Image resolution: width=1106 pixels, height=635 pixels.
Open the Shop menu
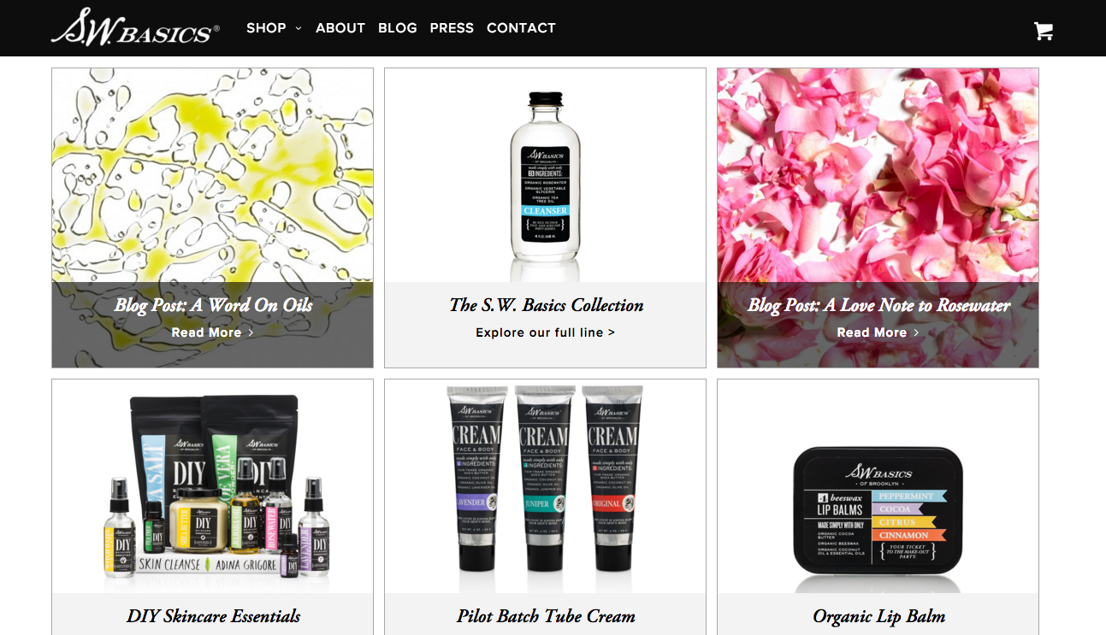(266, 28)
